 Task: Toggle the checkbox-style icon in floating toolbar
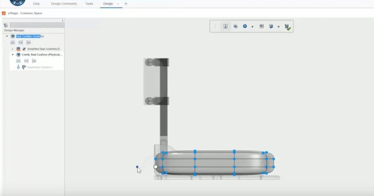pos(262,26)
